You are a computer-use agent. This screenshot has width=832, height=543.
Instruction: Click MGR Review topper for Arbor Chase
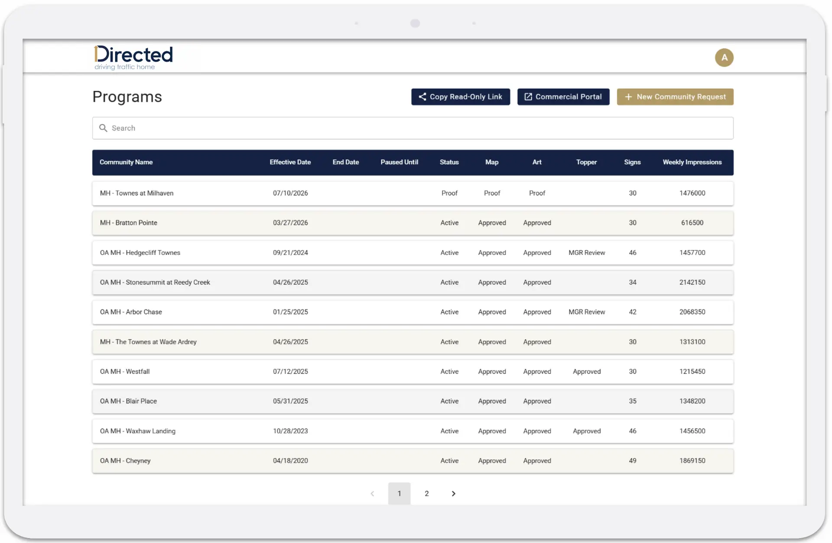[x=587, y=312]
